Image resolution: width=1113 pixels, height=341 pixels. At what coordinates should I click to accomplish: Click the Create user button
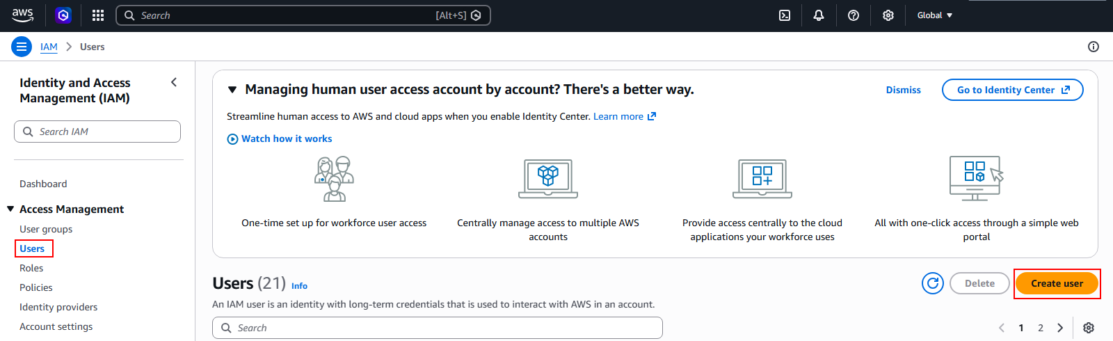[x=1057, y=283]
